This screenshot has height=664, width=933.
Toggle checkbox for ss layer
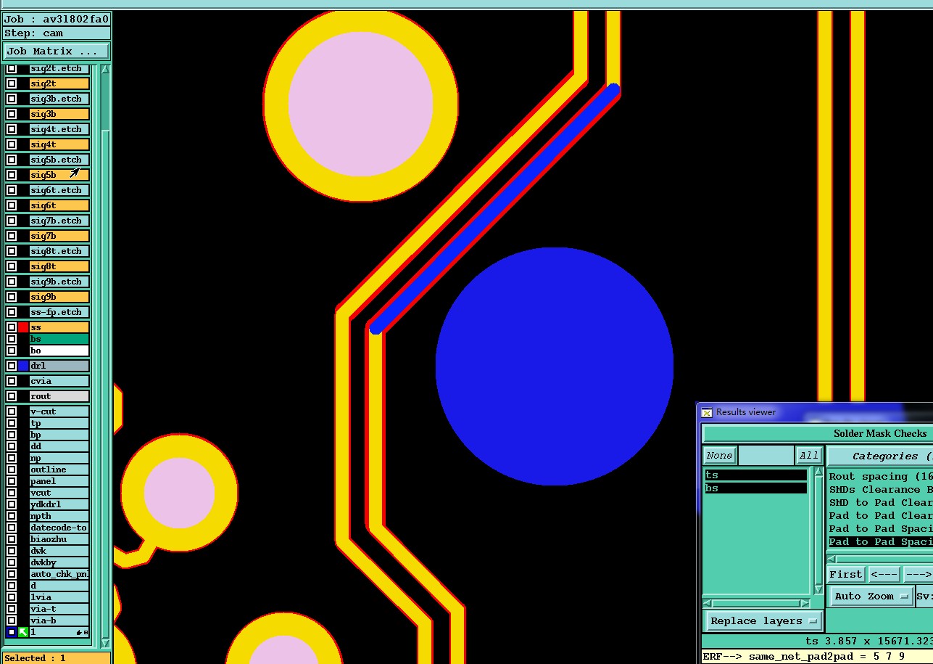pyautogui.click(x=12, y=327)
